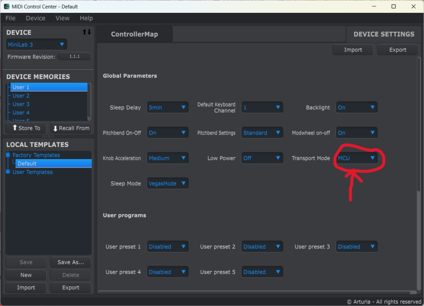Open the Knob Acceleration dropdown
Viewport: 424px width, 306px height.
click(x=167, y=158)
